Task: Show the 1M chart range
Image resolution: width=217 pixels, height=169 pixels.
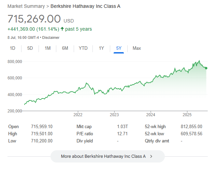Action: [x=47, y=48]
